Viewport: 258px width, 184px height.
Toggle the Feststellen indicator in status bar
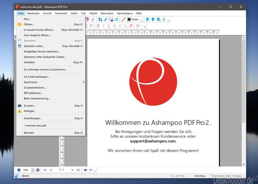218,176
